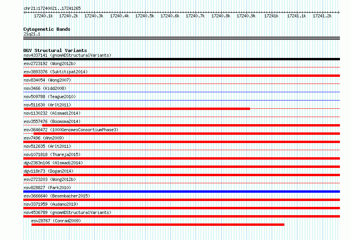Open variant dgv2363n106 (Alsmadi2014)
Screen dimensions: 351x240
point(53,163)
